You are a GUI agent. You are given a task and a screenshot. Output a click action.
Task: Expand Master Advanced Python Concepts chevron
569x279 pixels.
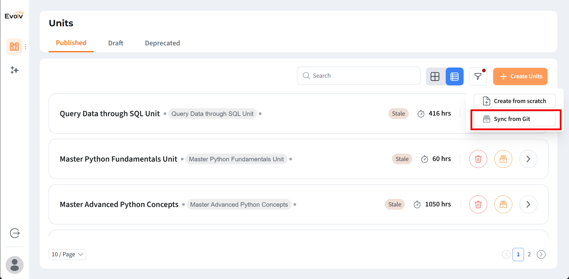(528, 204)
